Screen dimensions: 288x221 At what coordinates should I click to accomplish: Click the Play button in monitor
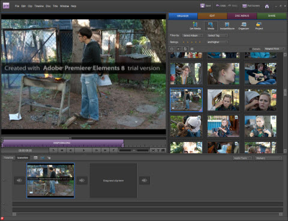84,150
